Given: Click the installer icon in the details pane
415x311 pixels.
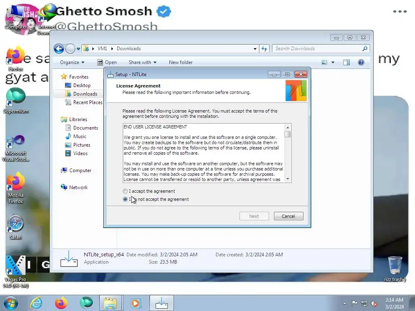Looking at the screenshot, I should (69, 259).
